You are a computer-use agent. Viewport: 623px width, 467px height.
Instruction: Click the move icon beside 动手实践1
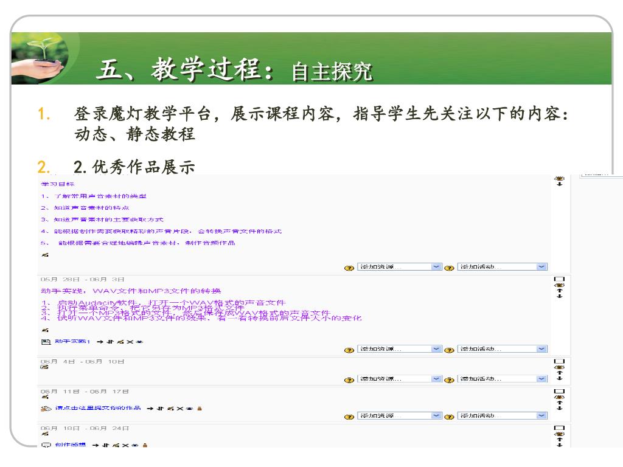110,342
